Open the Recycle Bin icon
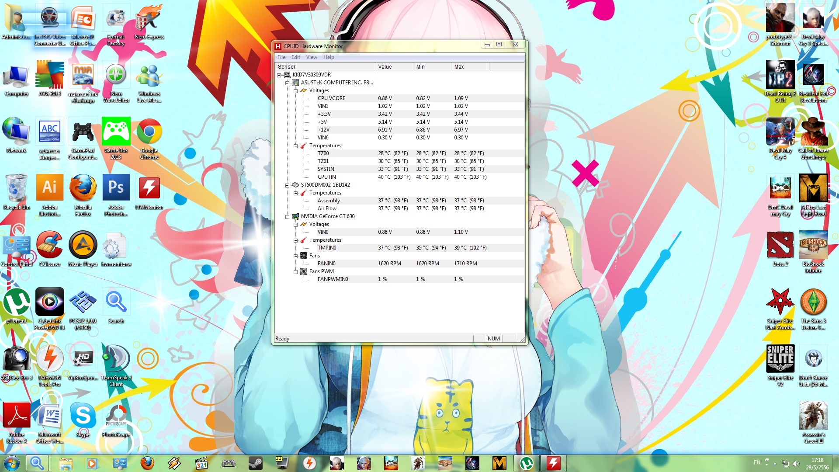Screen dimensions: 839x472 [17, 188]
